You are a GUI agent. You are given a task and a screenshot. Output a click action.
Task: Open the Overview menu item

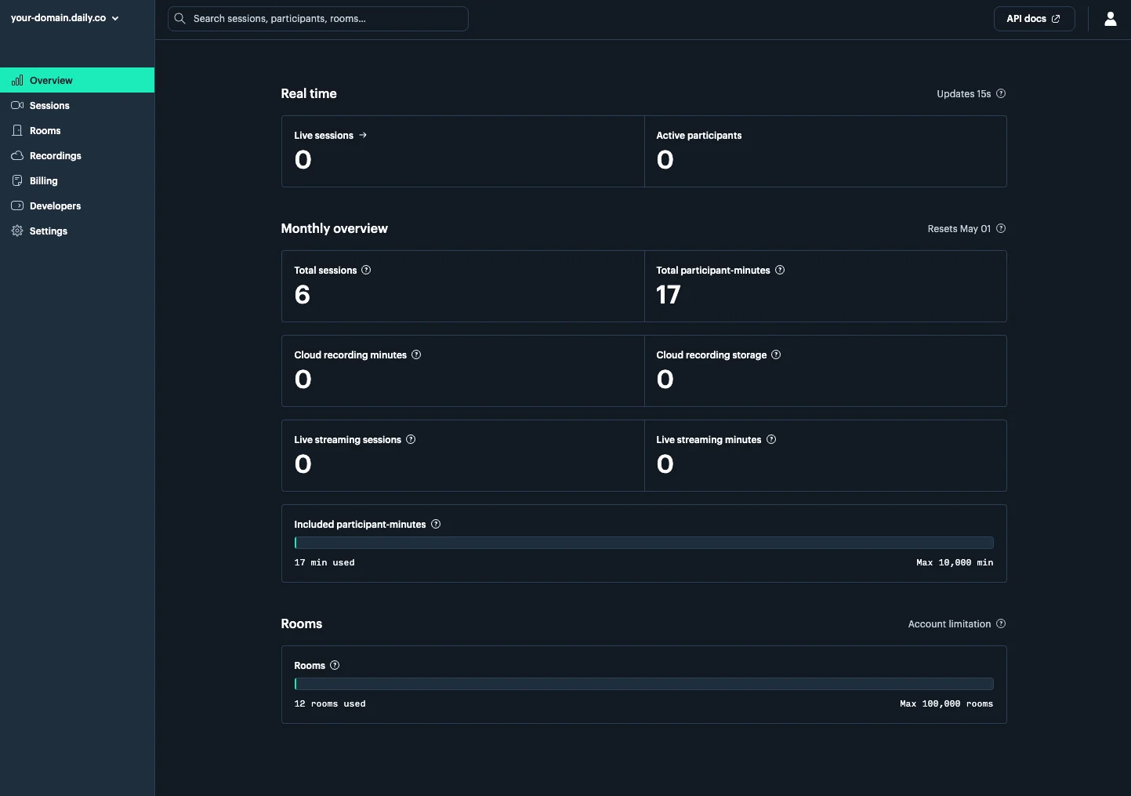[77, 80]
